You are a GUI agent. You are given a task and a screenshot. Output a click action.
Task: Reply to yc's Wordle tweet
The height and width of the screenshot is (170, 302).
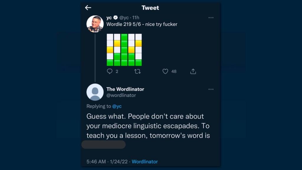[x=110, y=71]
